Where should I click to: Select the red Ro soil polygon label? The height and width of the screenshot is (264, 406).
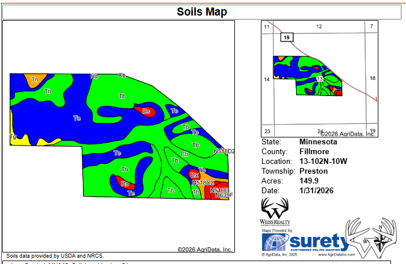(125, 184)
